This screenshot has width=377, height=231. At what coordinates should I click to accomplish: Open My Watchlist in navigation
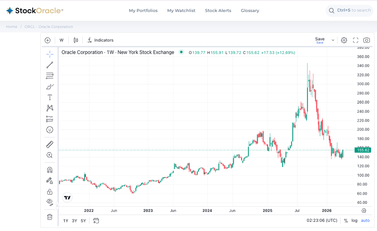tap(181, 10)
